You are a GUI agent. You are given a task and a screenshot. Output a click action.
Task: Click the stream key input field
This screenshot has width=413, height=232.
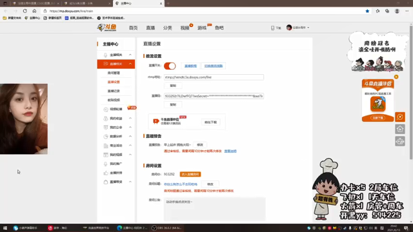[x=214, y=96]
